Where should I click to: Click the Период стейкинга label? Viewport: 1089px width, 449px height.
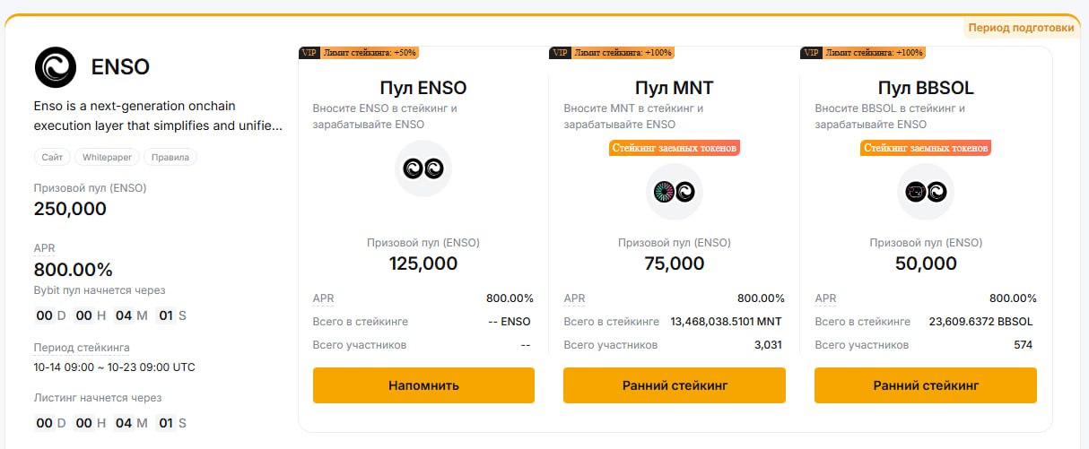click(82, 348)
